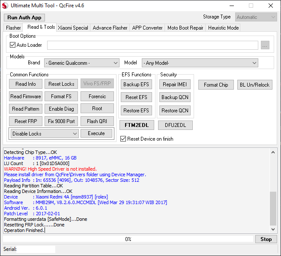
Task: Click the Reset EFS button
Action: pos(136,97)
